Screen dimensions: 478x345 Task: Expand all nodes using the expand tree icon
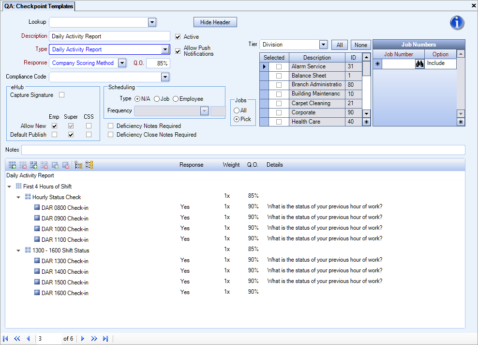(x=89, y=165)
